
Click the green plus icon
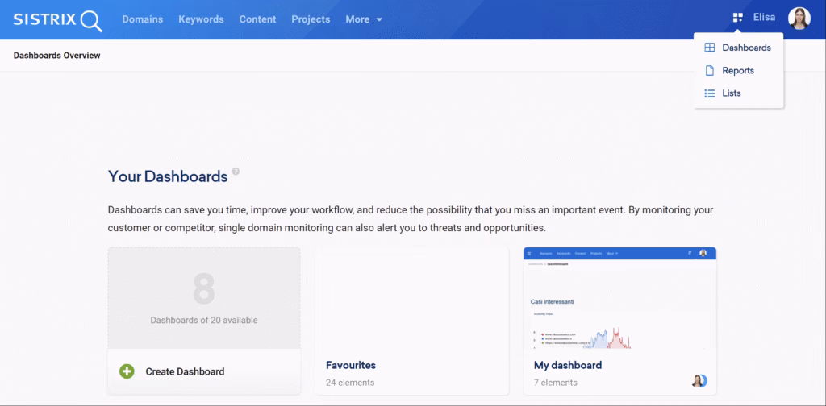click(127, 371)
